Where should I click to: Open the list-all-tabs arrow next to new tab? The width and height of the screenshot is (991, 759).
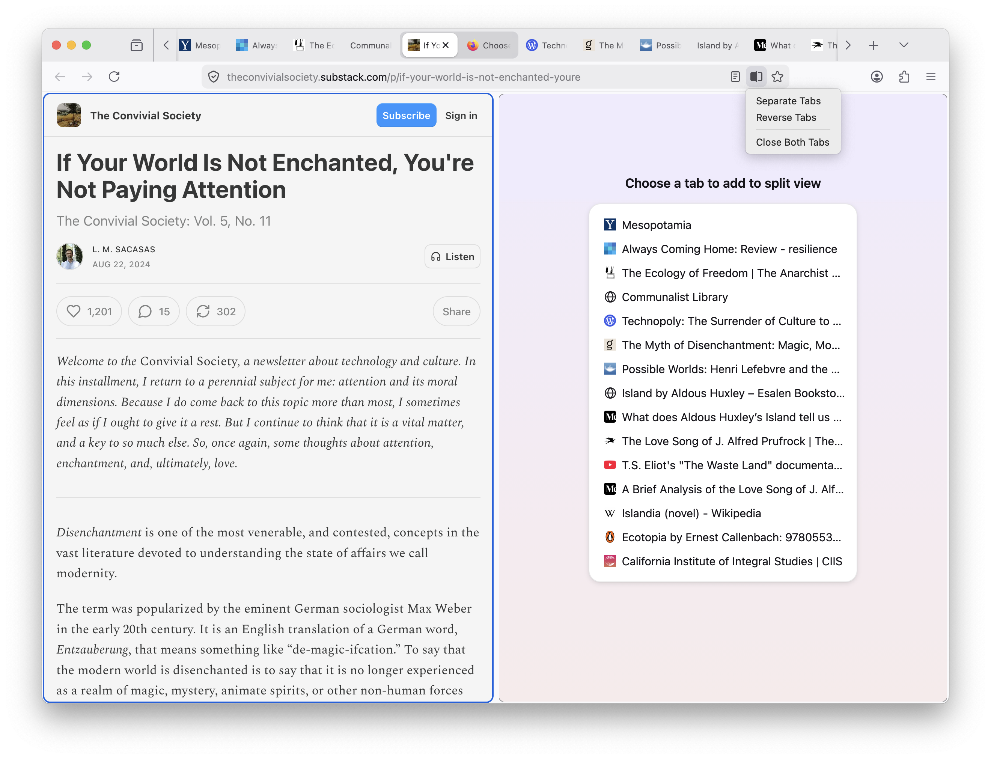click(x=904, y=45)
